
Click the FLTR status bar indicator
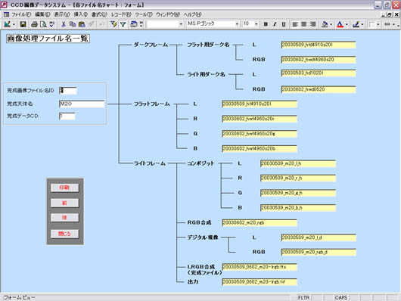304,298
